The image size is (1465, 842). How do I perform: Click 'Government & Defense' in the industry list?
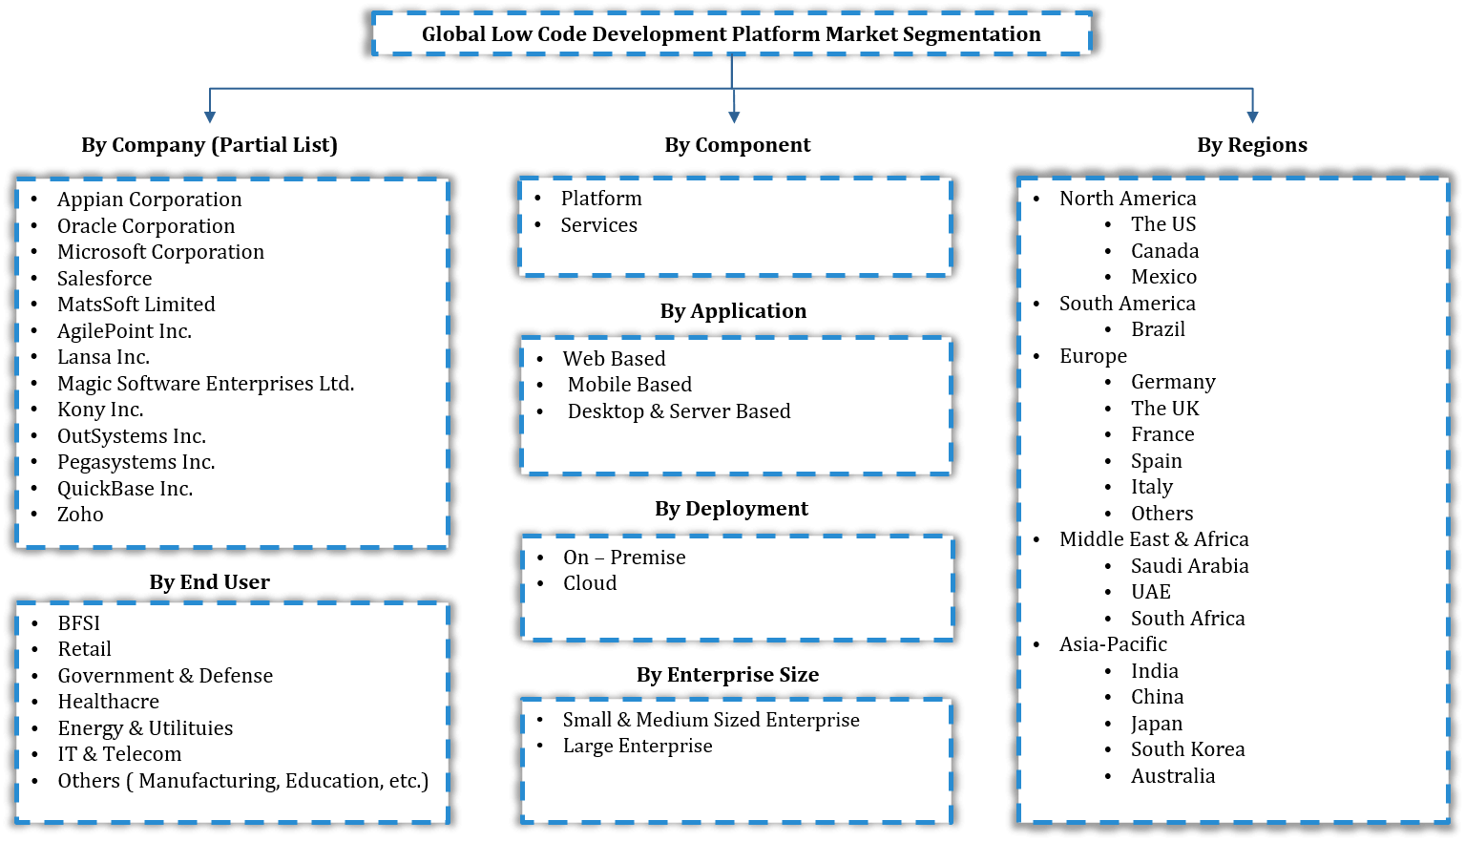[x=165, y=676]
